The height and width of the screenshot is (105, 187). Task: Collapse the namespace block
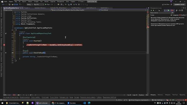tap(15, 28)
